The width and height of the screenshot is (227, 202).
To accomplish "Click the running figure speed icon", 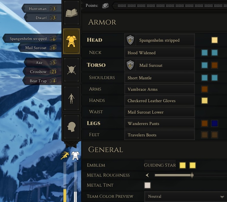I will (65, 156).
